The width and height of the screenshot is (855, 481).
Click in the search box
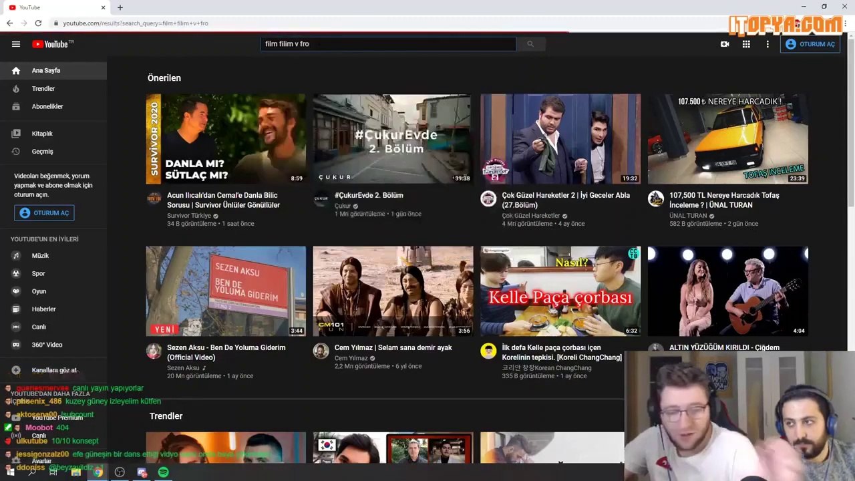(x=388, y=44)
